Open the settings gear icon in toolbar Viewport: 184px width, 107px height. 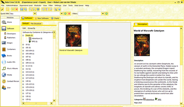click(43, 9)
